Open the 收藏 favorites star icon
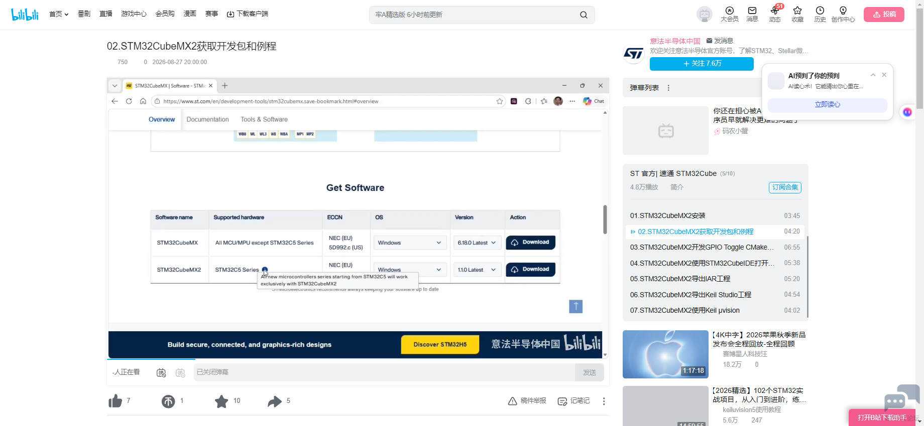 click(x=797, y=15)
